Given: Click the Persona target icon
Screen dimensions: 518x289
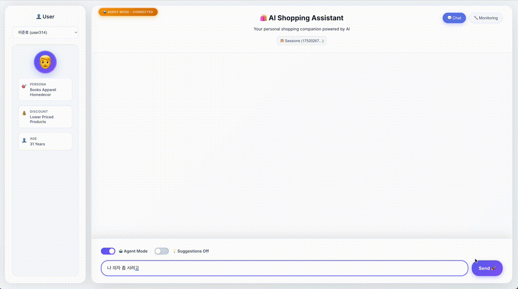Looking at the screenshot, I should [x=24, y=87].
